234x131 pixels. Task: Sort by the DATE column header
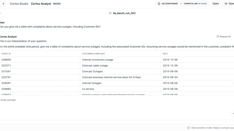[x=165, y=53]
